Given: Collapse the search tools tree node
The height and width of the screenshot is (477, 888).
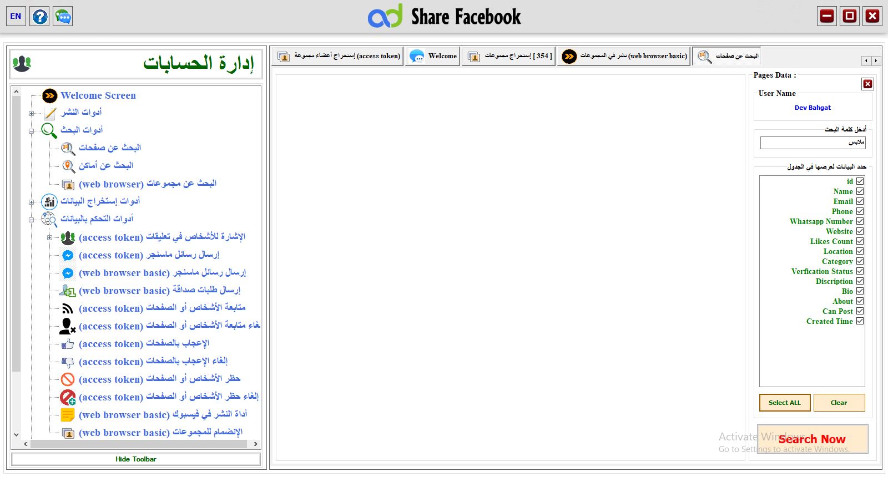Looking at the screenshot, I should point(31,131).
